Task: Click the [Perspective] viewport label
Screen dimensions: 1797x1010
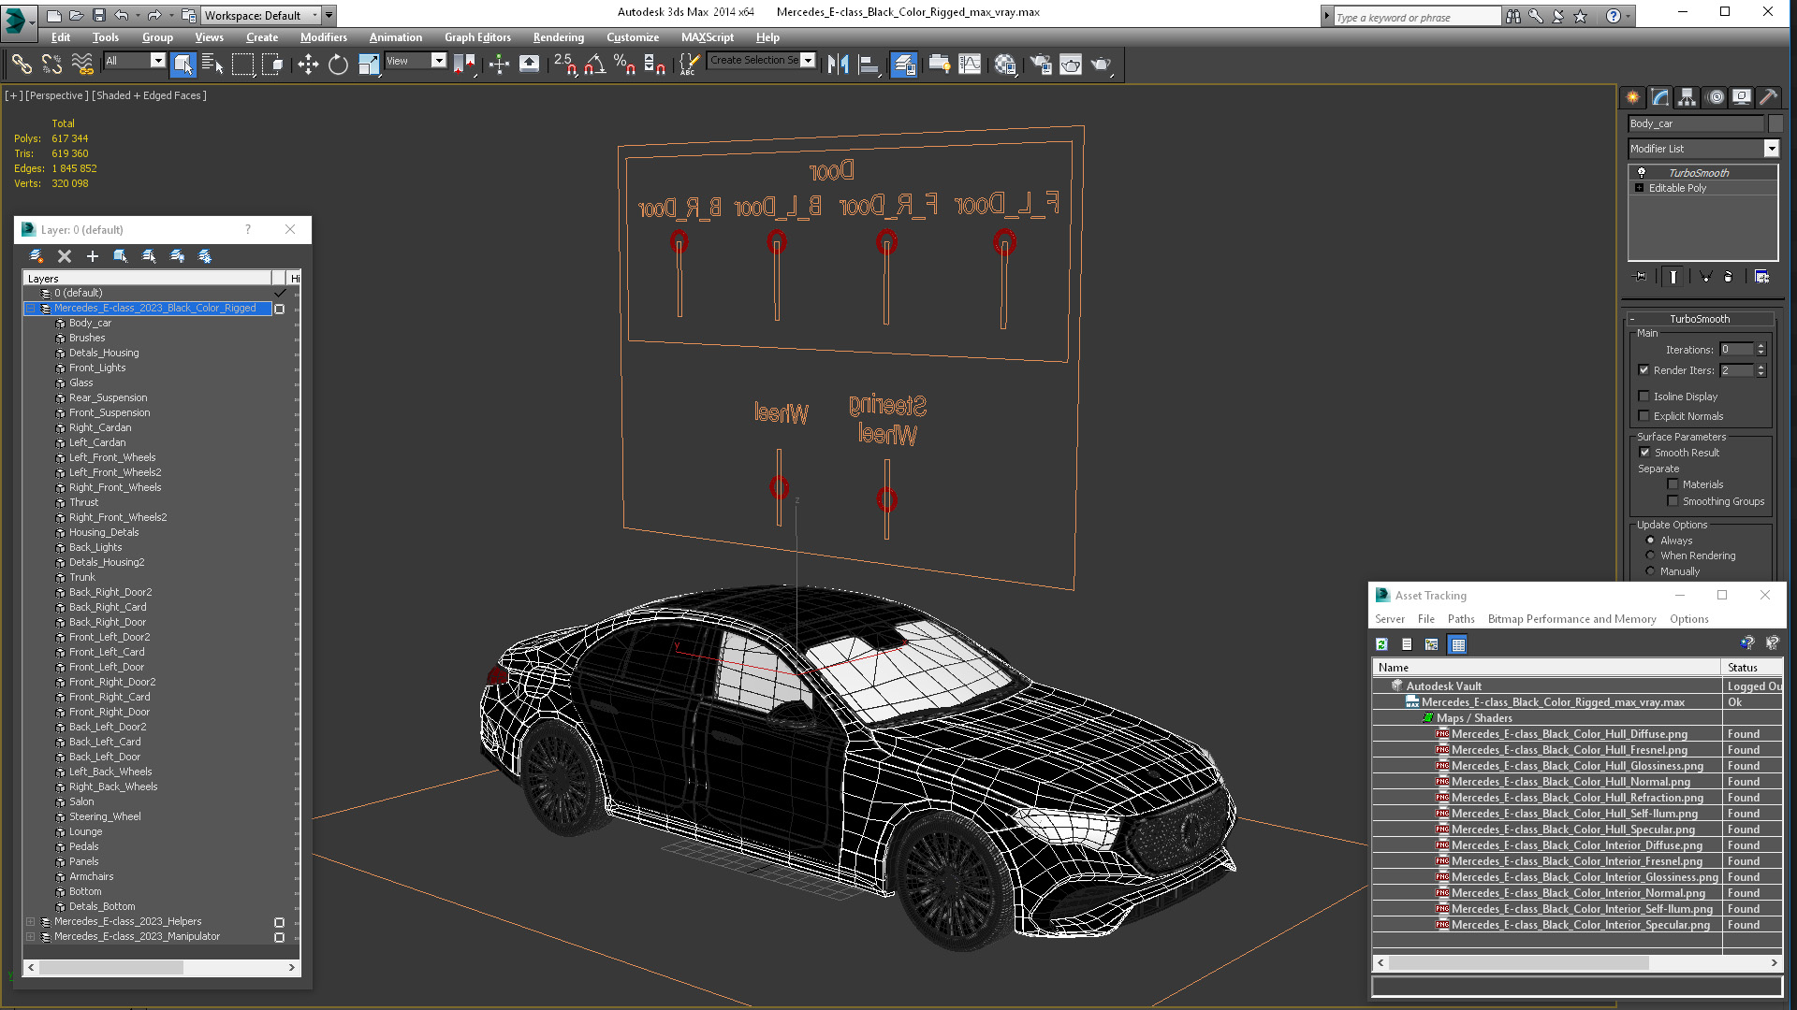Action: coord(56,95)
